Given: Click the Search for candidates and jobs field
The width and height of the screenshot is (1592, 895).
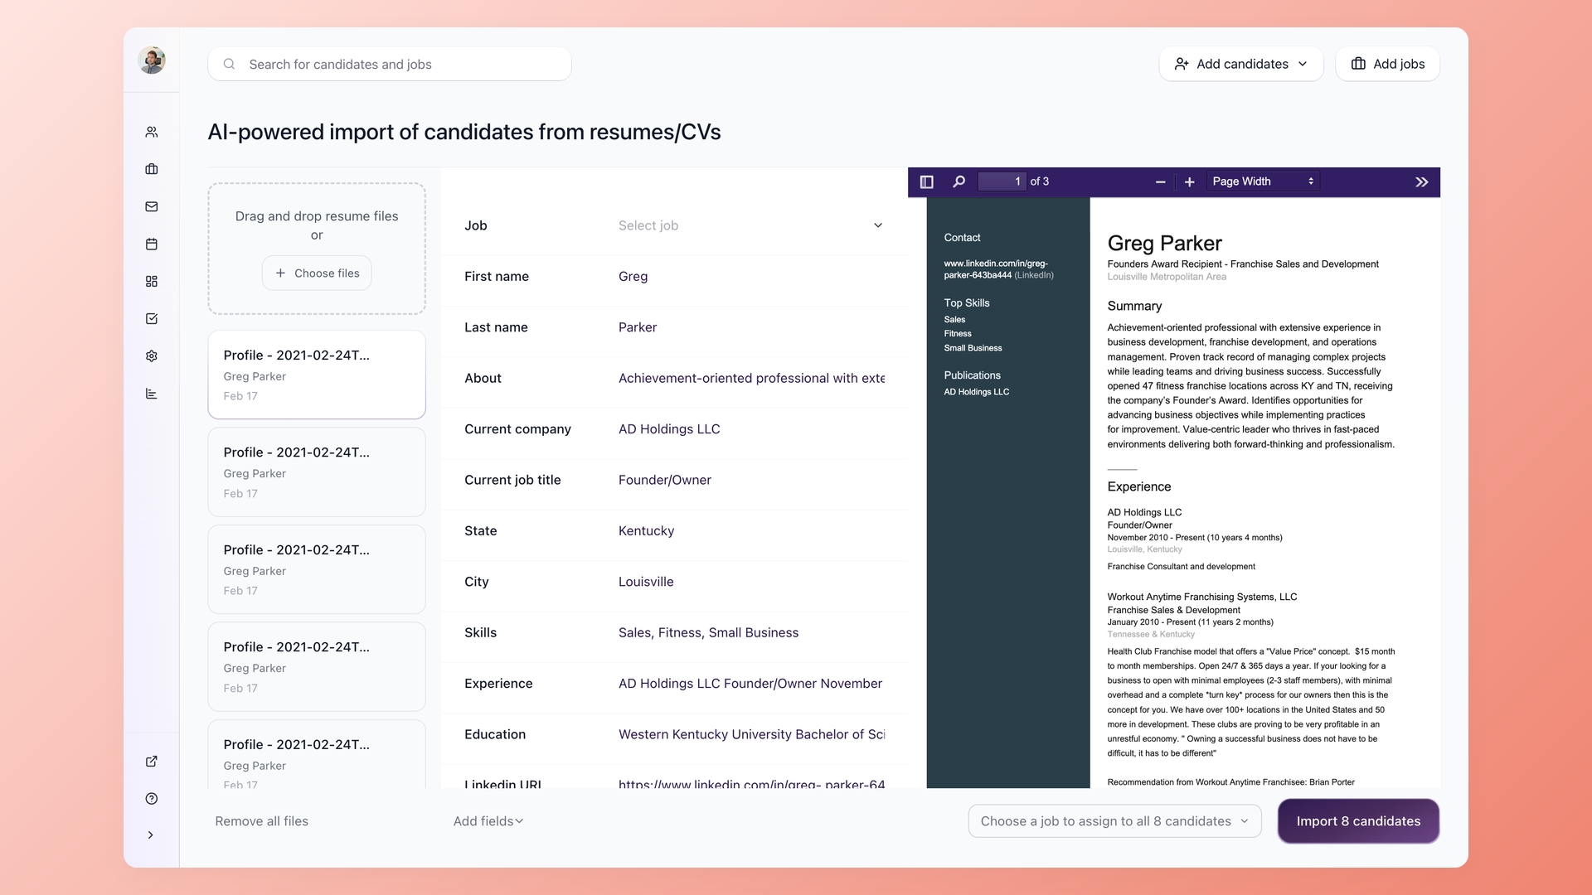Looking at the screenshot, I should click(390, 64).
